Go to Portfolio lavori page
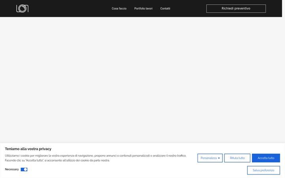This screenshot has height=178, width=285. [143, 9]
